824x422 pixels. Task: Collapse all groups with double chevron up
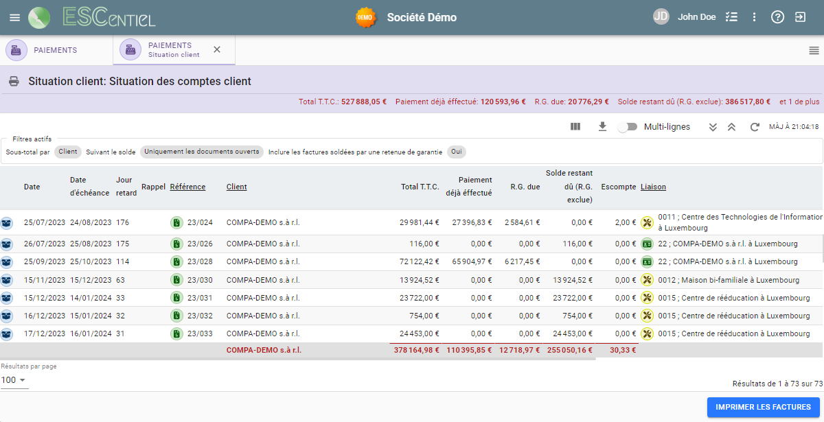click(x=732, y=127)
